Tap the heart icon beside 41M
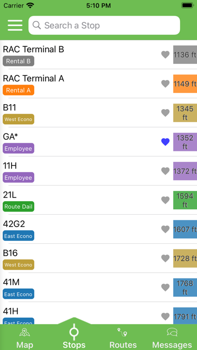This screenshot has width=197, height=350. click(165, 287)
